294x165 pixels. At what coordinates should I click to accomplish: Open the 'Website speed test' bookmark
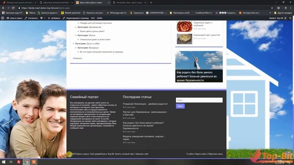click(71, 13)
